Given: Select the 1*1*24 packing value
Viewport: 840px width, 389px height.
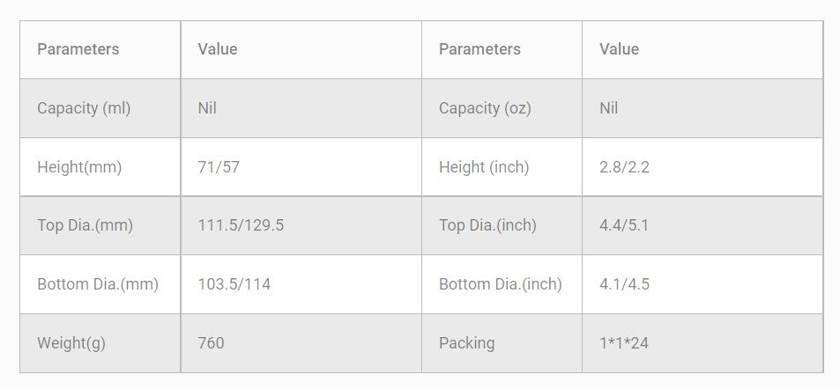Looking at the screenshot, I should (624, 343).
